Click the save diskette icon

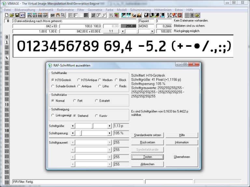[x=17, y=15]
